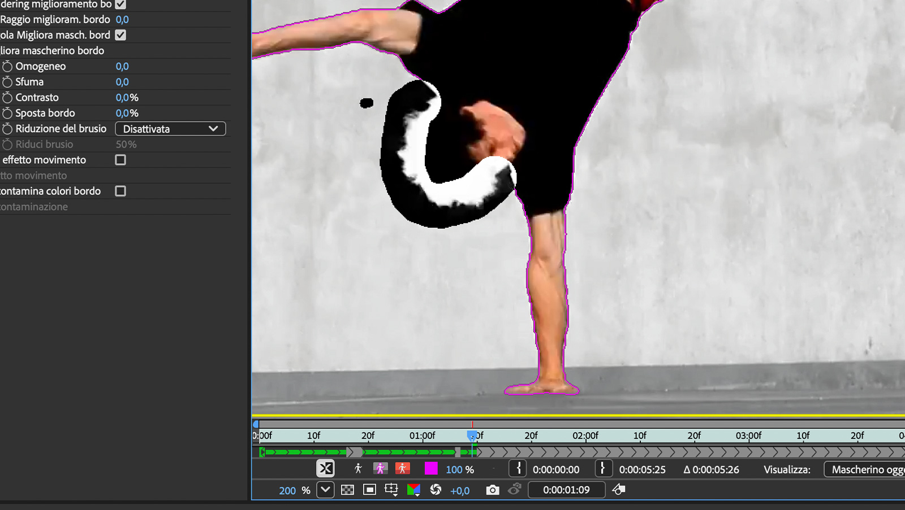The width and height of the screenshot is (905, 510).
Task: Click the Omogeneo 0,0 value
Action: (x=122, y=66)
